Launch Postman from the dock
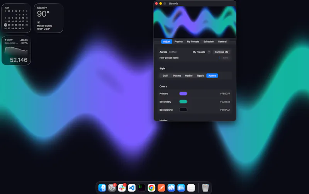Screen dimensions: 309x194 [161, 188]
